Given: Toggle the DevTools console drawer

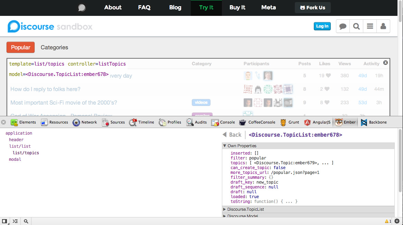Looking at the screenshot, I should click(x=15, y=221).
